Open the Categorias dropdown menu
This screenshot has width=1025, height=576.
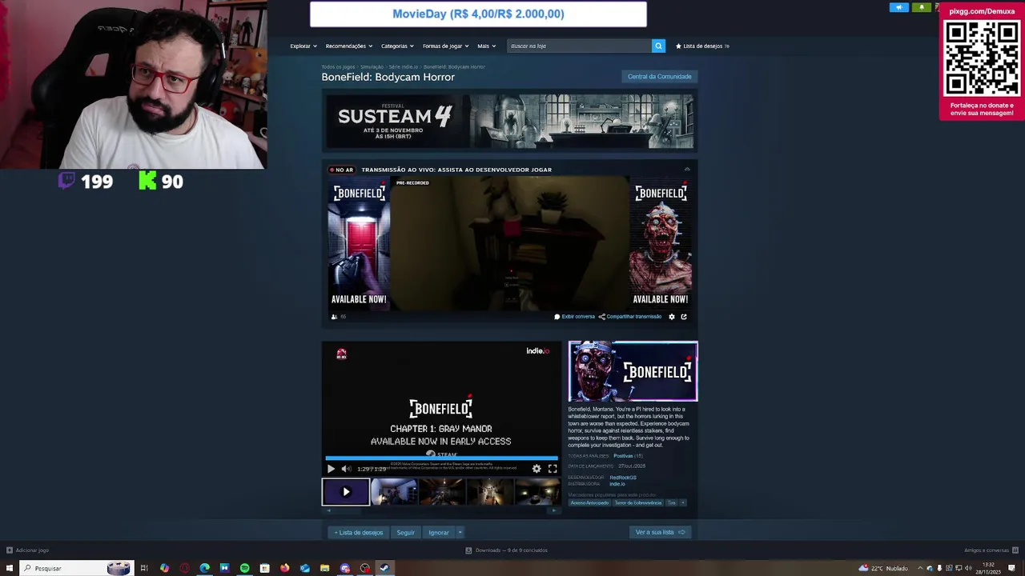(x=397, y=46)
